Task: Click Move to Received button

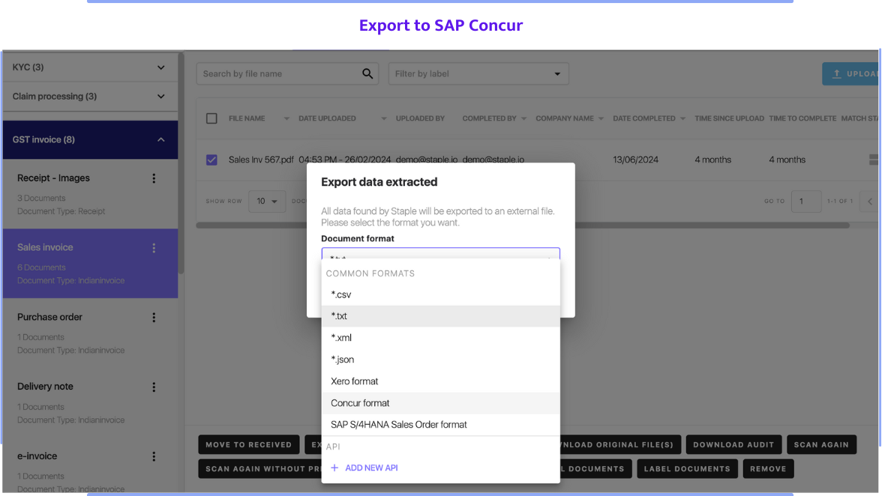Action: click(x=249, y=444)
